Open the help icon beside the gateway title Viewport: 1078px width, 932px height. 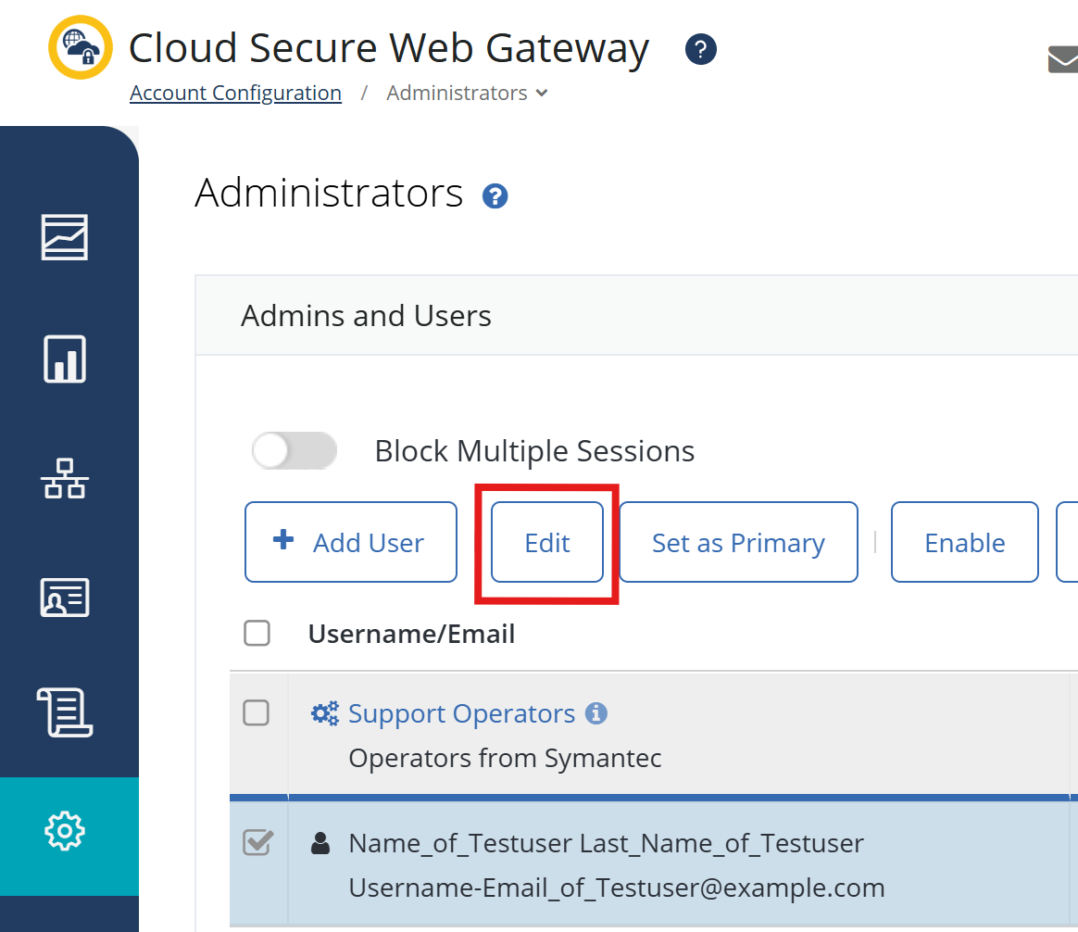(x=701, y=49)
